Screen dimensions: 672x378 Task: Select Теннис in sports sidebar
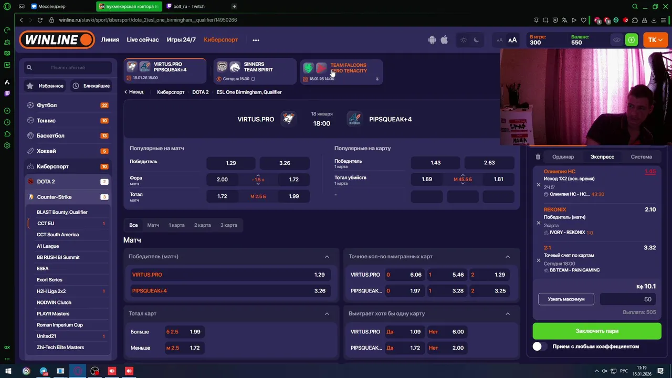68,120
